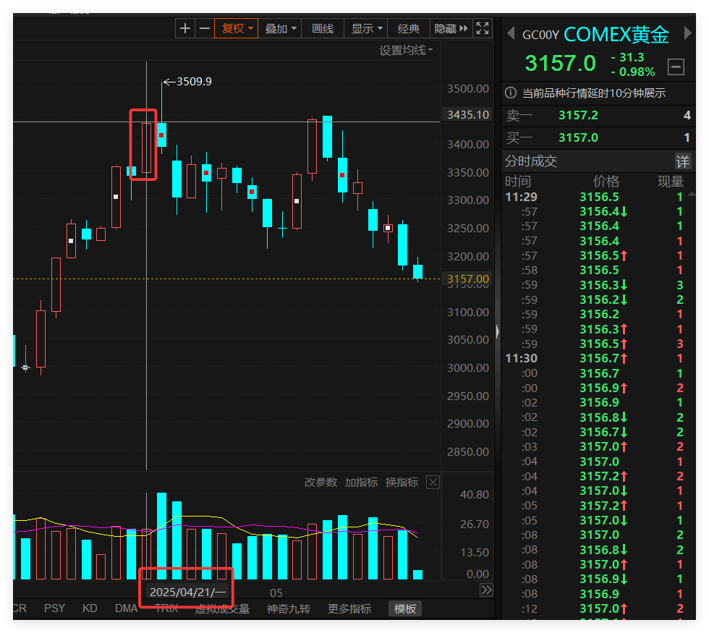
Task: Open the 更多指标 more indicators tab
Action: pos(349,608)
